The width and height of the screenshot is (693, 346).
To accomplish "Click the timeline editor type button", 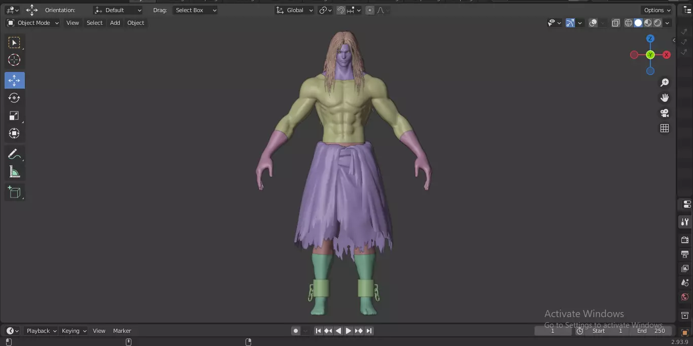I will 12,331.
